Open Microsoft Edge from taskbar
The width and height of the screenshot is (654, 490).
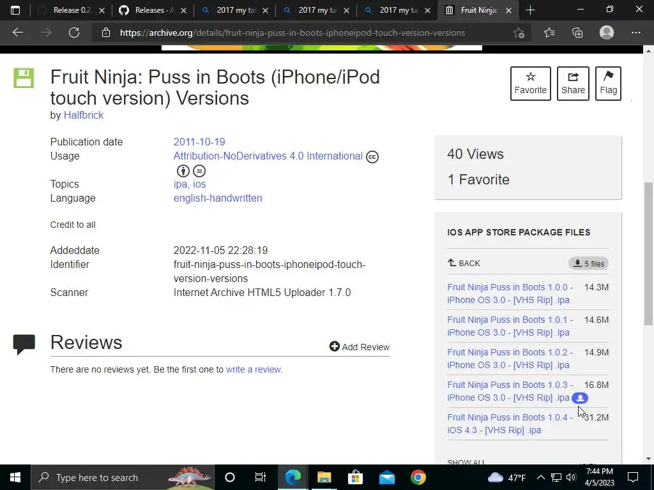pyautogui.click(x=293, y=477)
